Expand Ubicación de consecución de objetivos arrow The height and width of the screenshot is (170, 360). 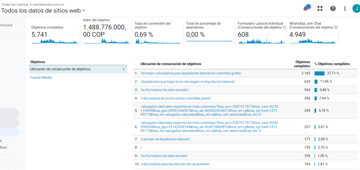click(x=123, y=69)
